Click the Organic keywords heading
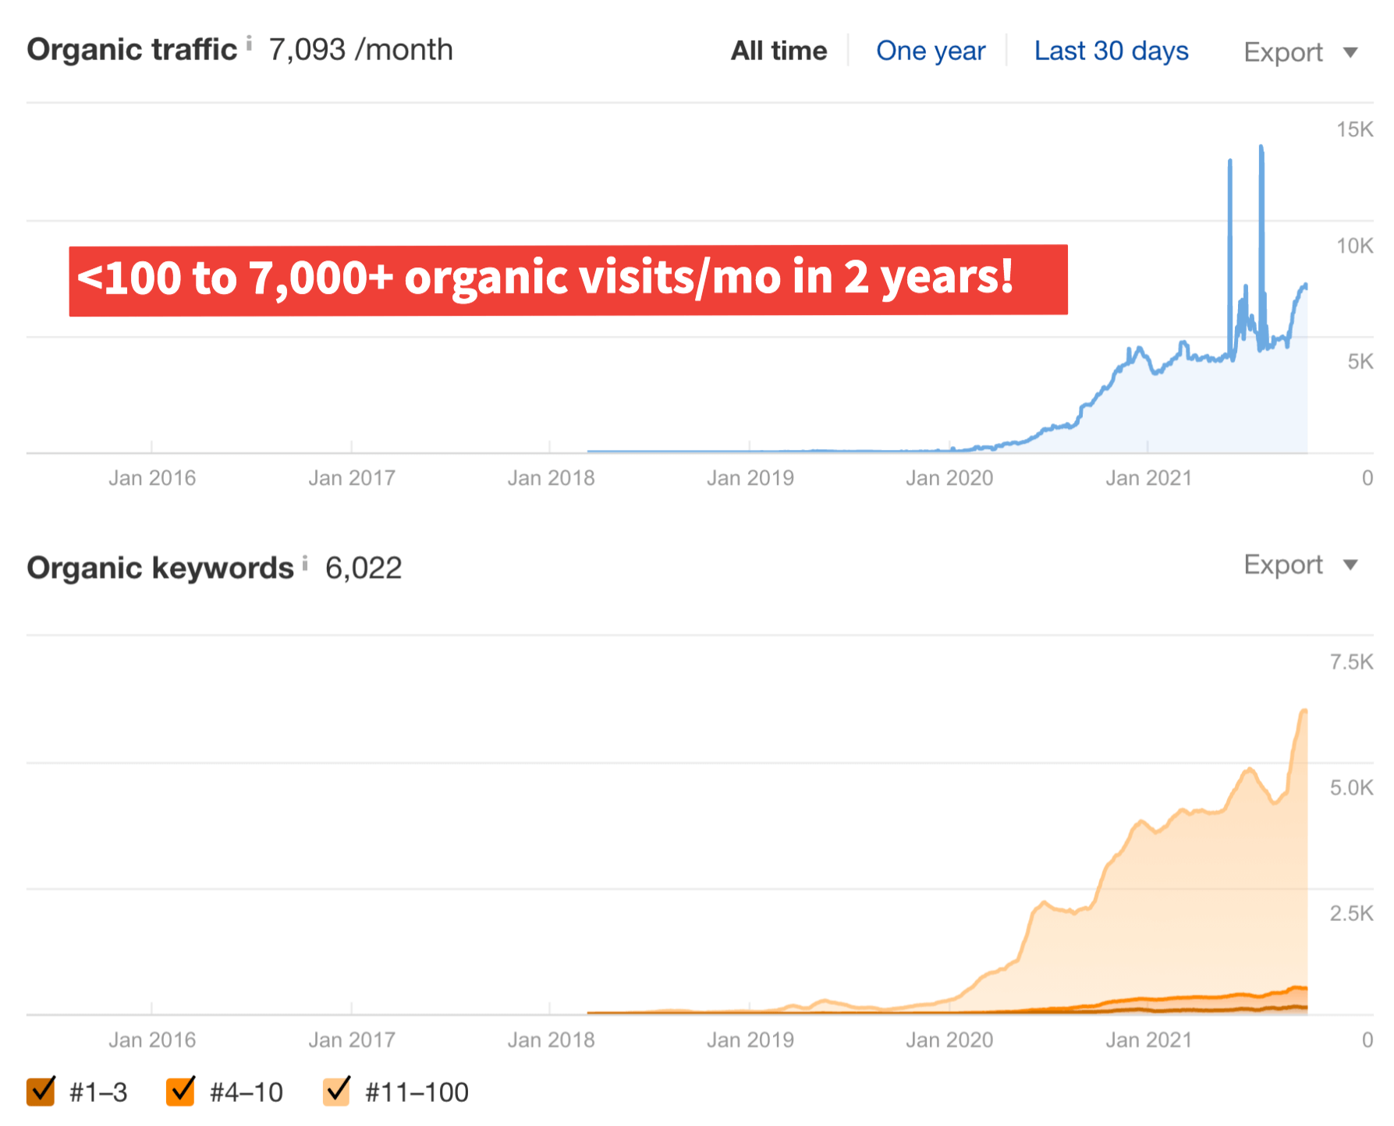Screen dimensions: 1394x1126 click(160, 568)
